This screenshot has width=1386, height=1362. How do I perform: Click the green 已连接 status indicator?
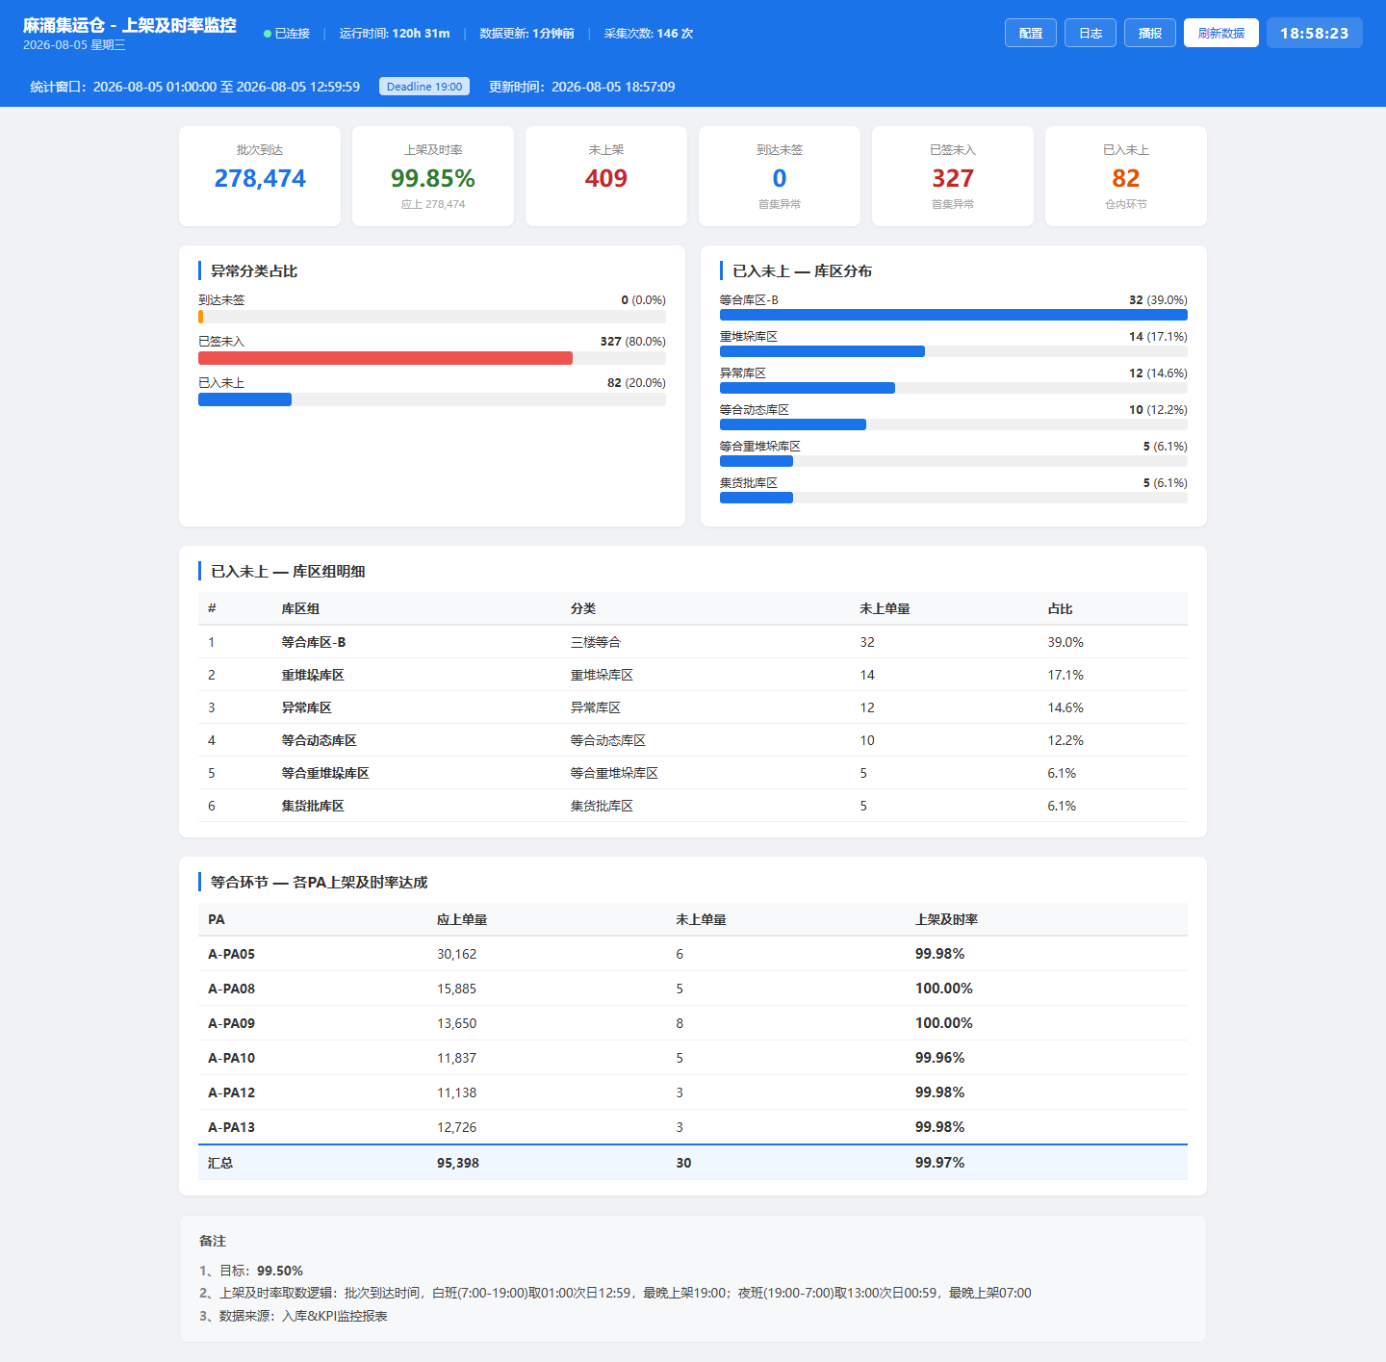pyautogui.click(x=287, y=34)
